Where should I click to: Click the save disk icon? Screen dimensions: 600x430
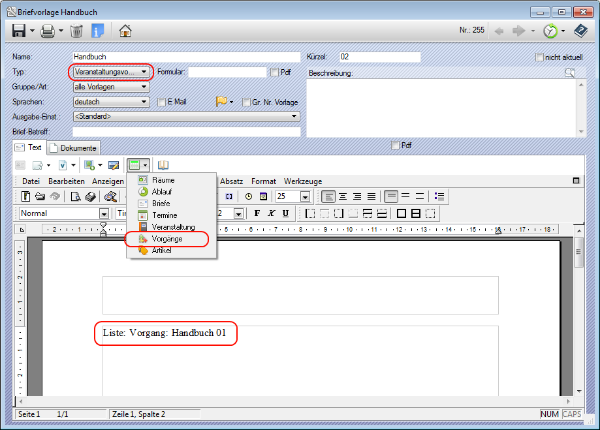pyautogui.click(x=18, y=31)
